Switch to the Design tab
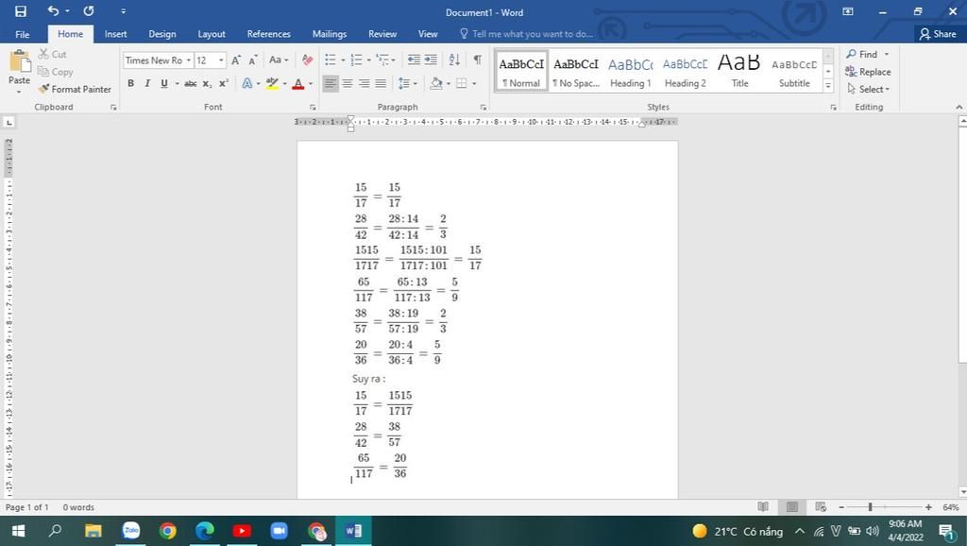This screenshot has width=967, height=546. (x=162, y=34)
